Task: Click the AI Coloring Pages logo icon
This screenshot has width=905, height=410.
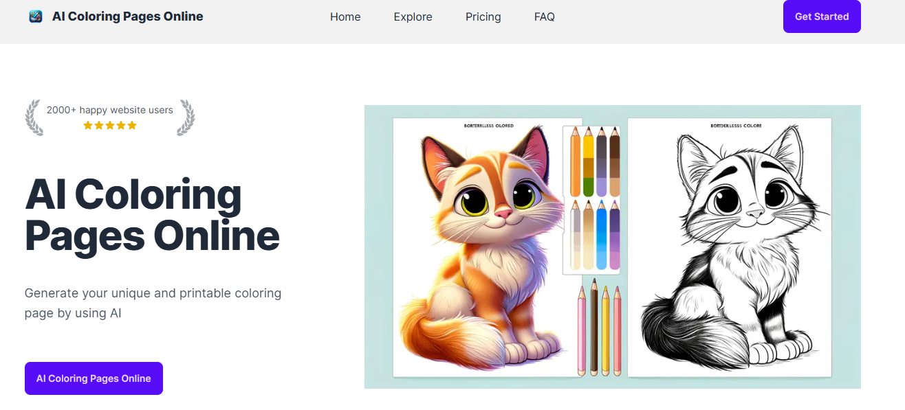Action: 36,16
